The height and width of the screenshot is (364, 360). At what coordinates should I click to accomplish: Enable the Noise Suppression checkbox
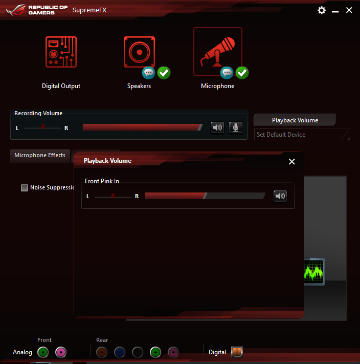[x=25, y=188]
